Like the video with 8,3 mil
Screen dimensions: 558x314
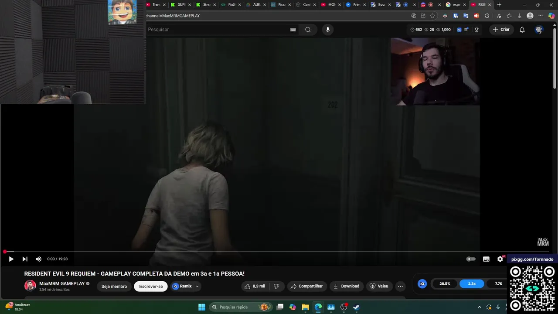pyautogui.click(x=255, y=287)
